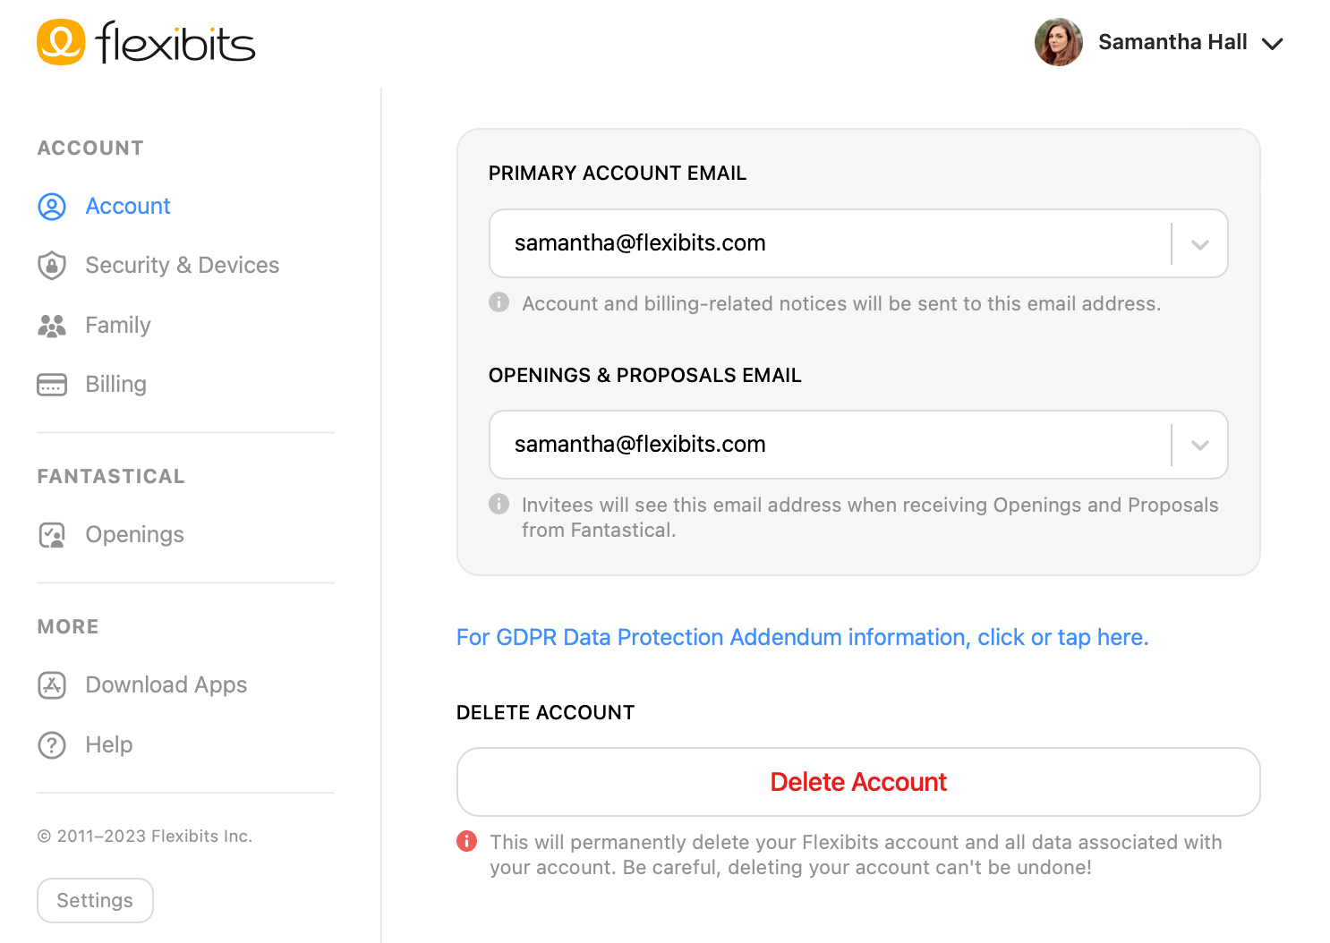Click the red Delete Account button

point(858,782)
